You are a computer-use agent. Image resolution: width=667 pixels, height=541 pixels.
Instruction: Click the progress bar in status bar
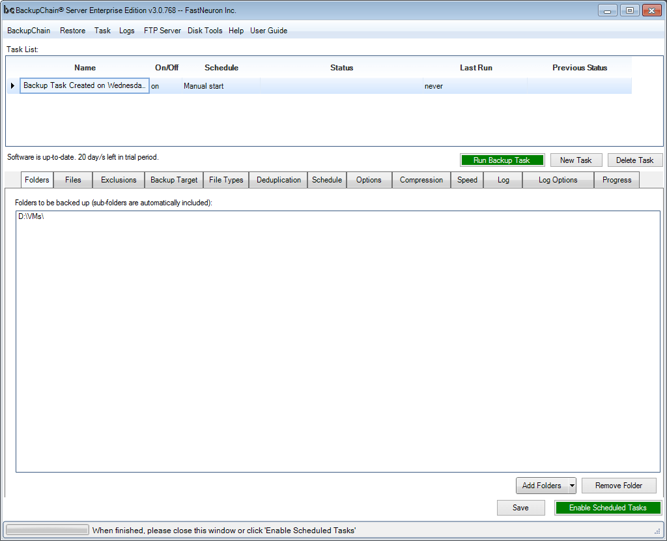click(x=47, y=530)
